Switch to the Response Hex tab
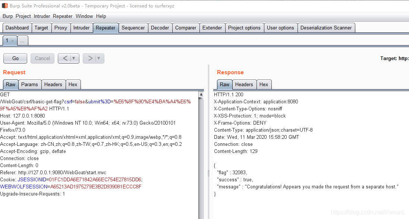This screenshot has width=409, height=219. pyautogui.click(x=264, y=84)
